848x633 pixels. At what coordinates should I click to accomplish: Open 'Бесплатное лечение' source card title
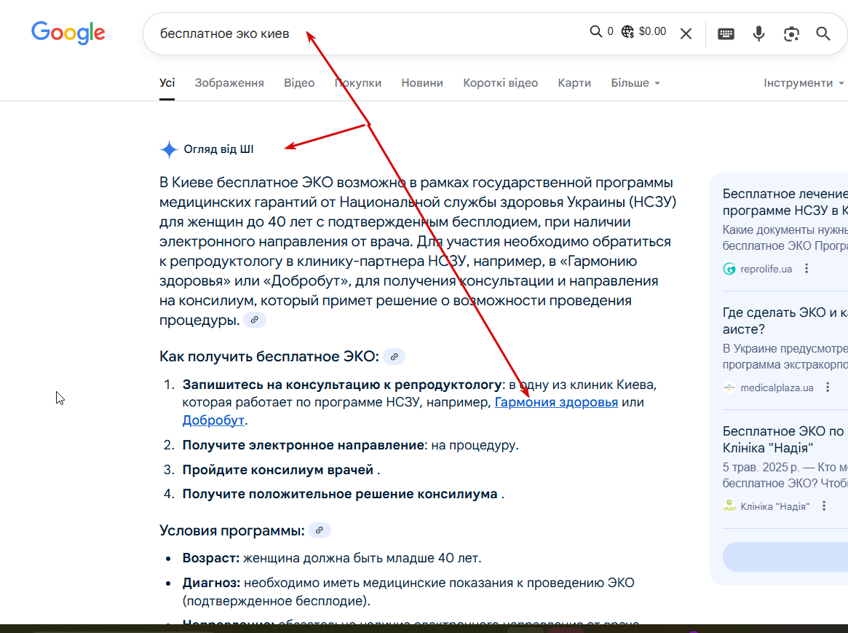click(785, 202)
